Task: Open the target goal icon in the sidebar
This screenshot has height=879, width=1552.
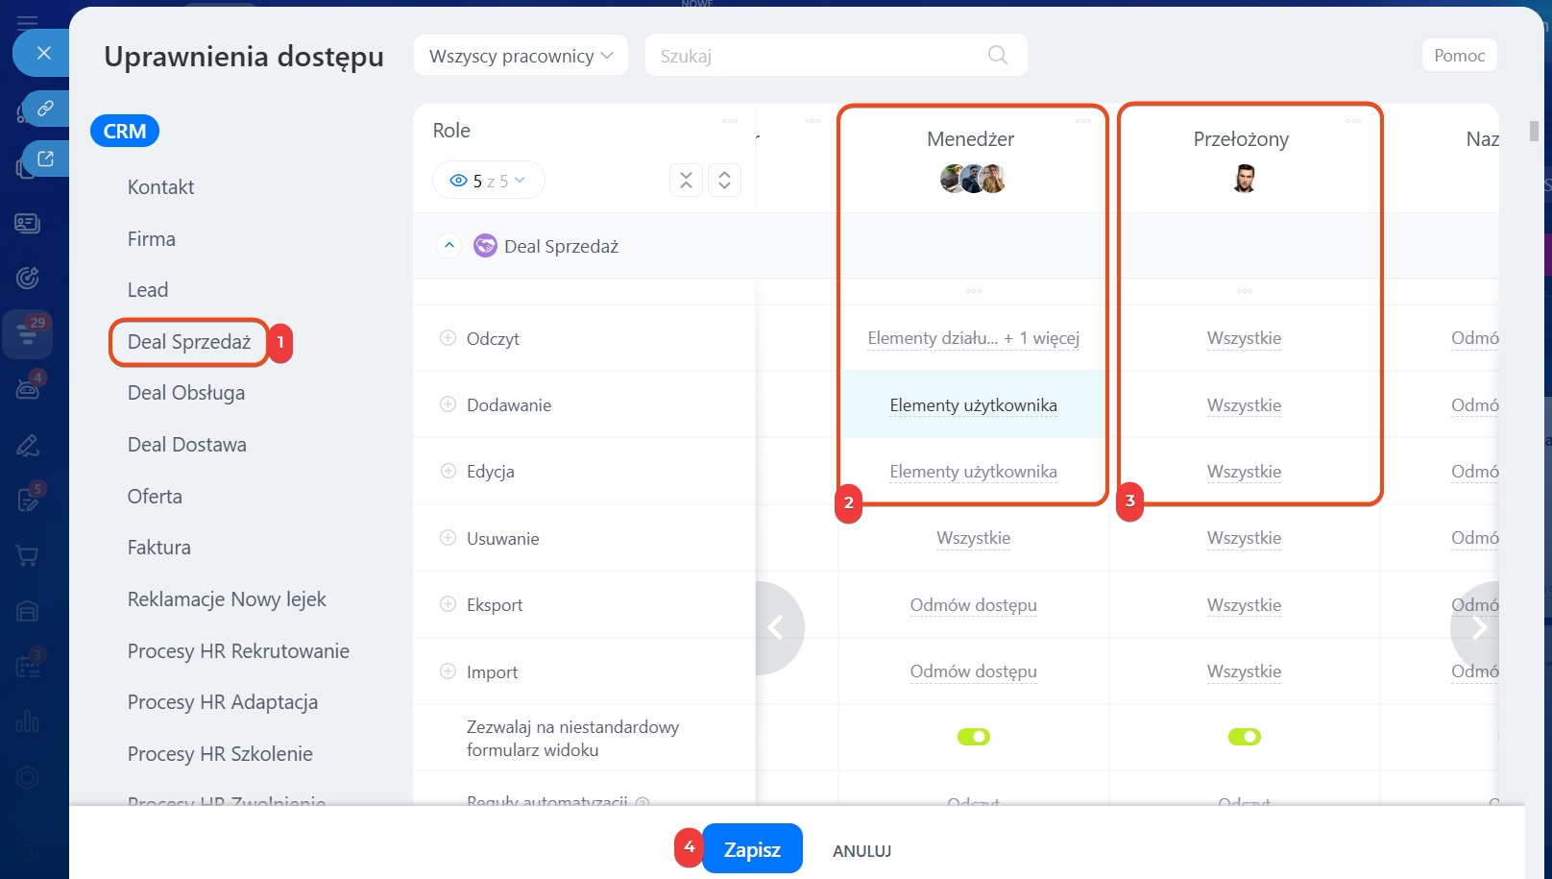Action: 28,278
